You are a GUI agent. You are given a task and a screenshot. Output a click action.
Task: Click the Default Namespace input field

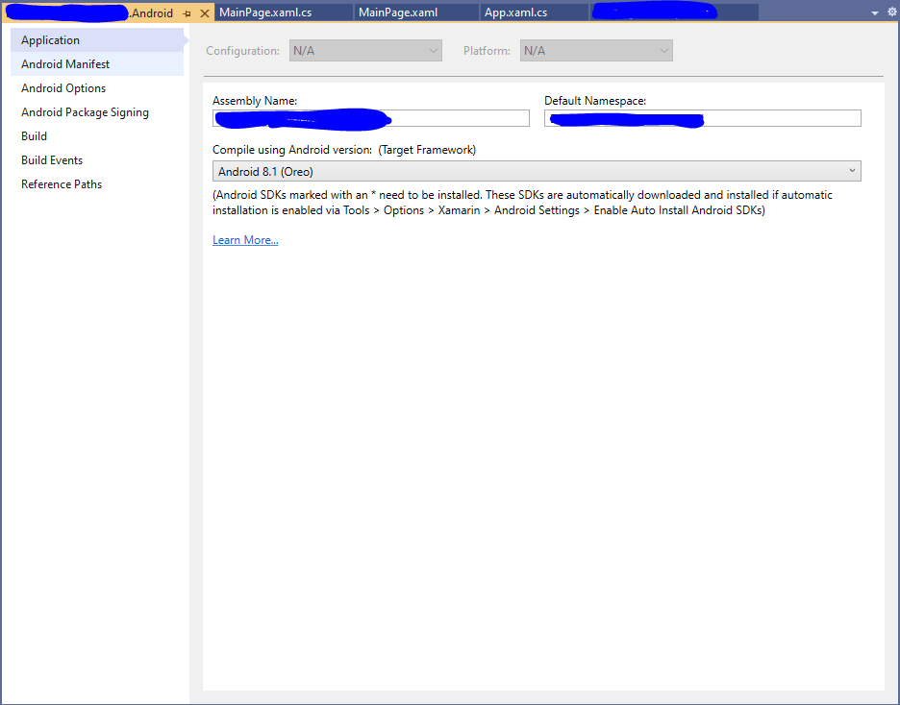click(x=703, y=119)
